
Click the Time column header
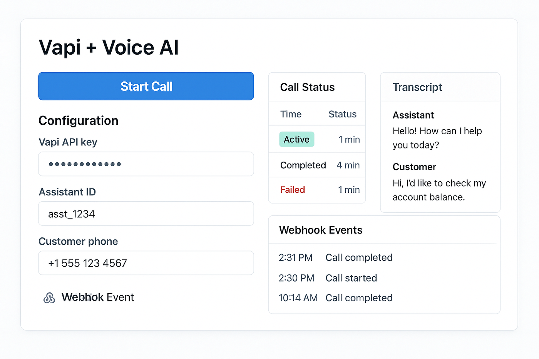click(x=291, y=114)
